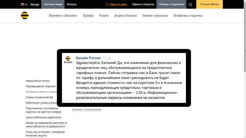Select the Москва city link

35,4
